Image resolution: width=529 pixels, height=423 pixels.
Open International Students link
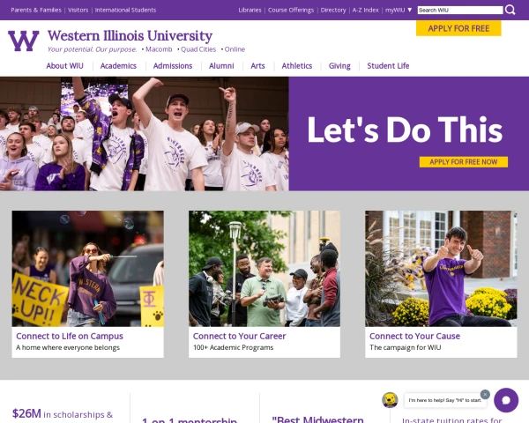(x=125, y=10)
